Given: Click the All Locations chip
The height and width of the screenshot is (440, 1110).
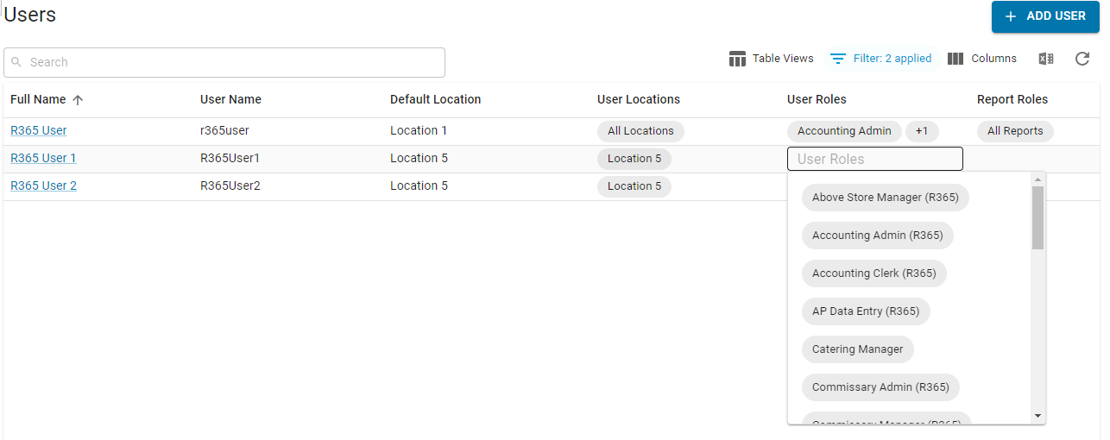Looking at the screenshot, I should [x=640, y=131].
